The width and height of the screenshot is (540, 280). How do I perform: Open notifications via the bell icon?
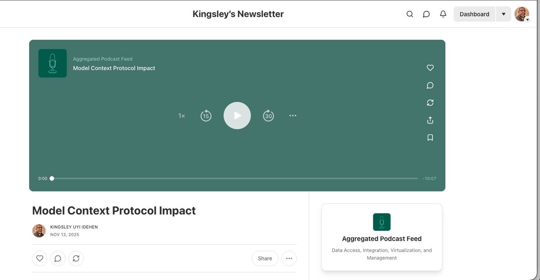[x=443, y=14]
